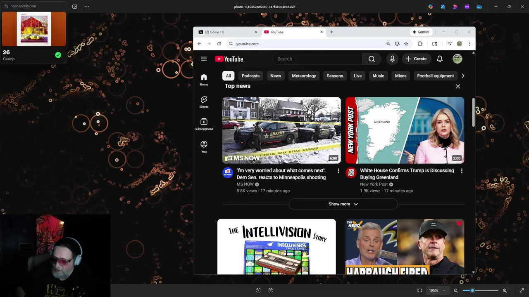The width and height of the screenshot is (529, 297).
Task: Select the Podcasts filter chip
Action: point(250,76)
